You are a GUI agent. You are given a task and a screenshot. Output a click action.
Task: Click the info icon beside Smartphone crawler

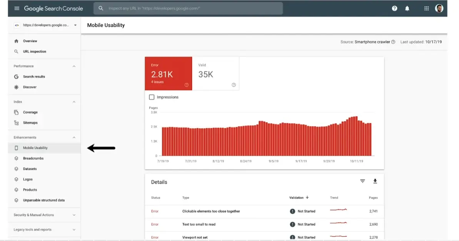pos(393,42)
